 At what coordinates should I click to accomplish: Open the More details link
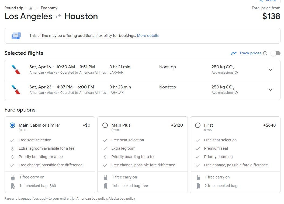point(148,35)
